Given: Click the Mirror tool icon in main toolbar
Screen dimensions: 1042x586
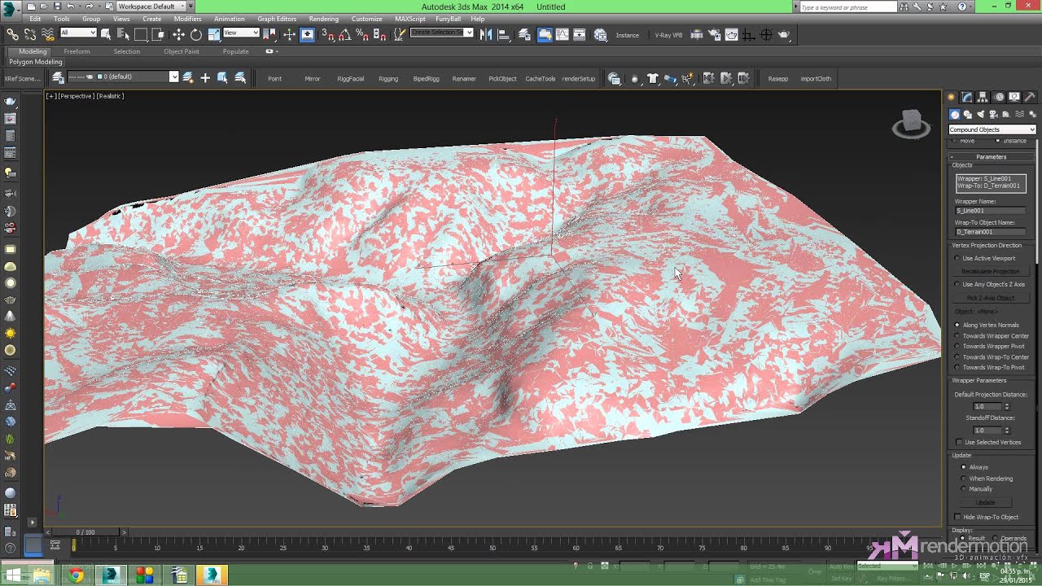Looking at the screenshot, I should [x=486, y=34].
